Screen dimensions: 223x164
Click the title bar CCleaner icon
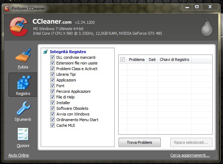pyautogui.click(x=7, y=8)
